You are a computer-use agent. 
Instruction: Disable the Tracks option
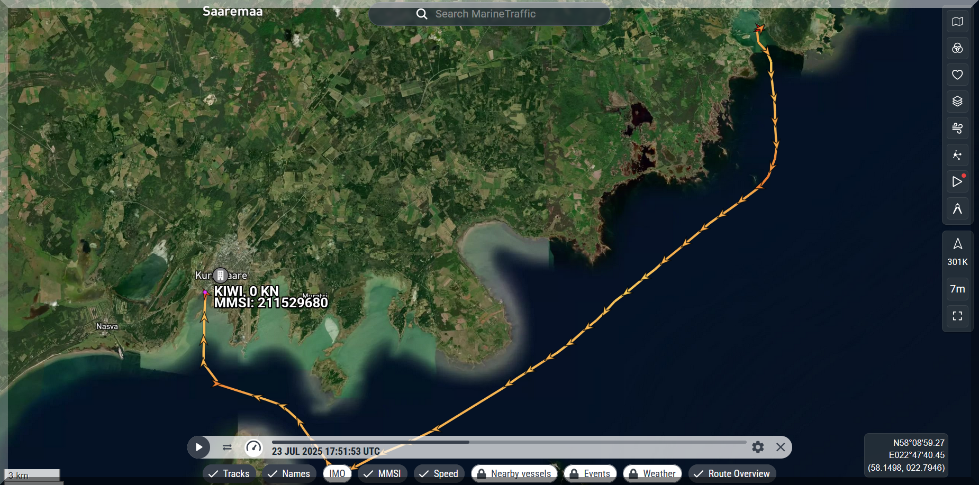[x=229, y=473]
